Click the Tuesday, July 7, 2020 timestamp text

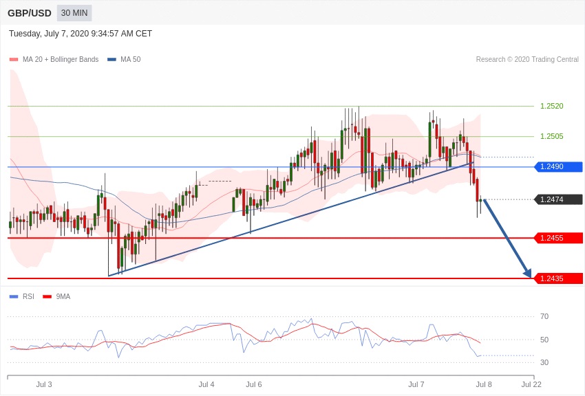[x=81, y=34]
